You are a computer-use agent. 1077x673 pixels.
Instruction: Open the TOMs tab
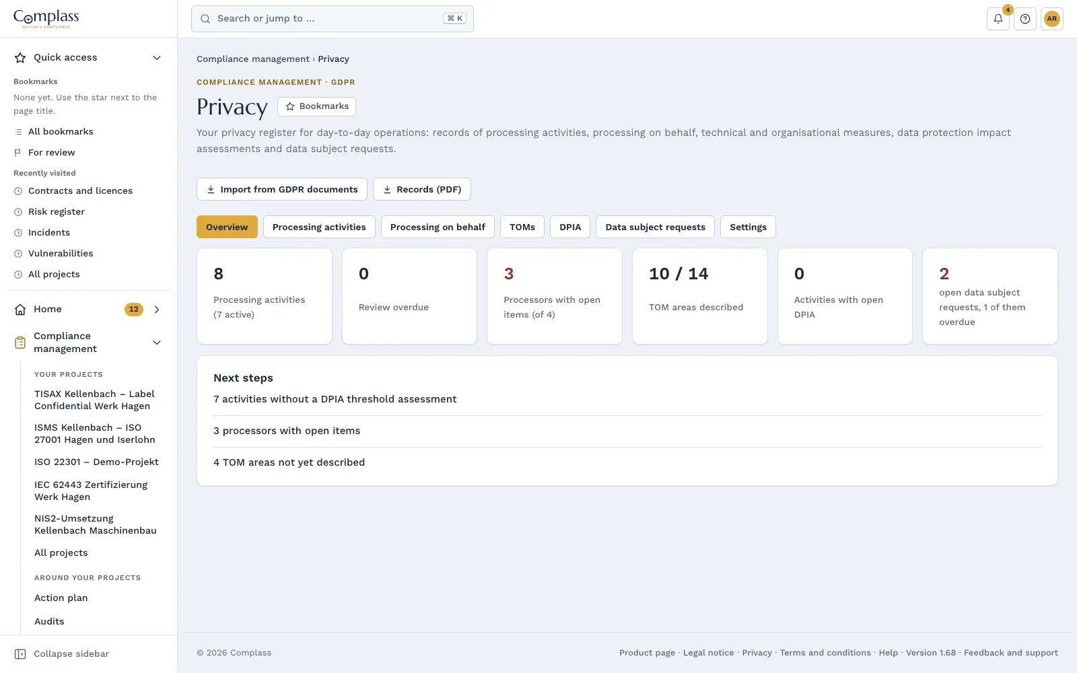522,227
